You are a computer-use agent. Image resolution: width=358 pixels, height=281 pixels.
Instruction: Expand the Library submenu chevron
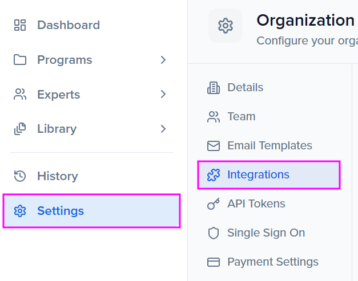click(163, 129)
